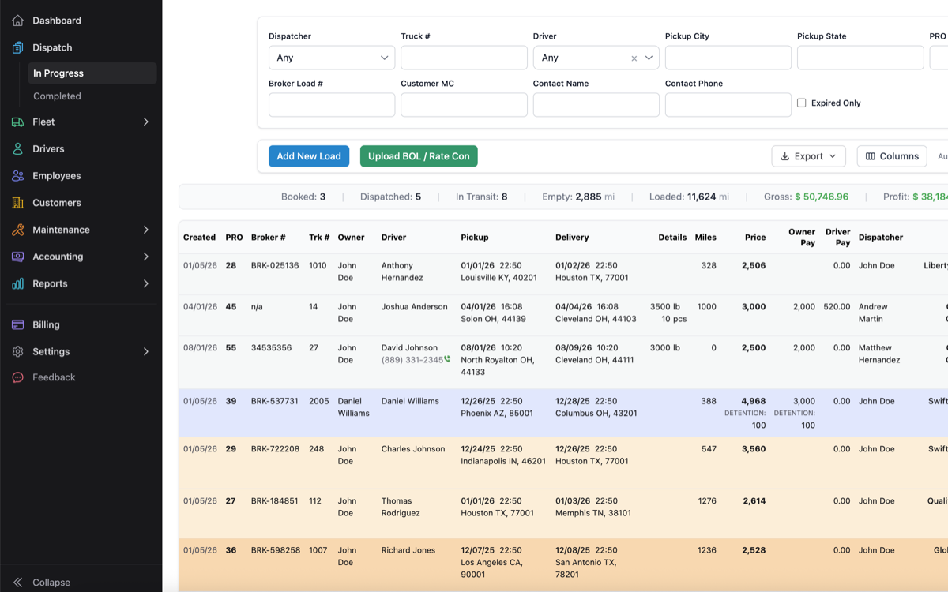The width and height of the screenshot is (948, 592).
Task: Click the Price column header
Action: coord(755,238)
